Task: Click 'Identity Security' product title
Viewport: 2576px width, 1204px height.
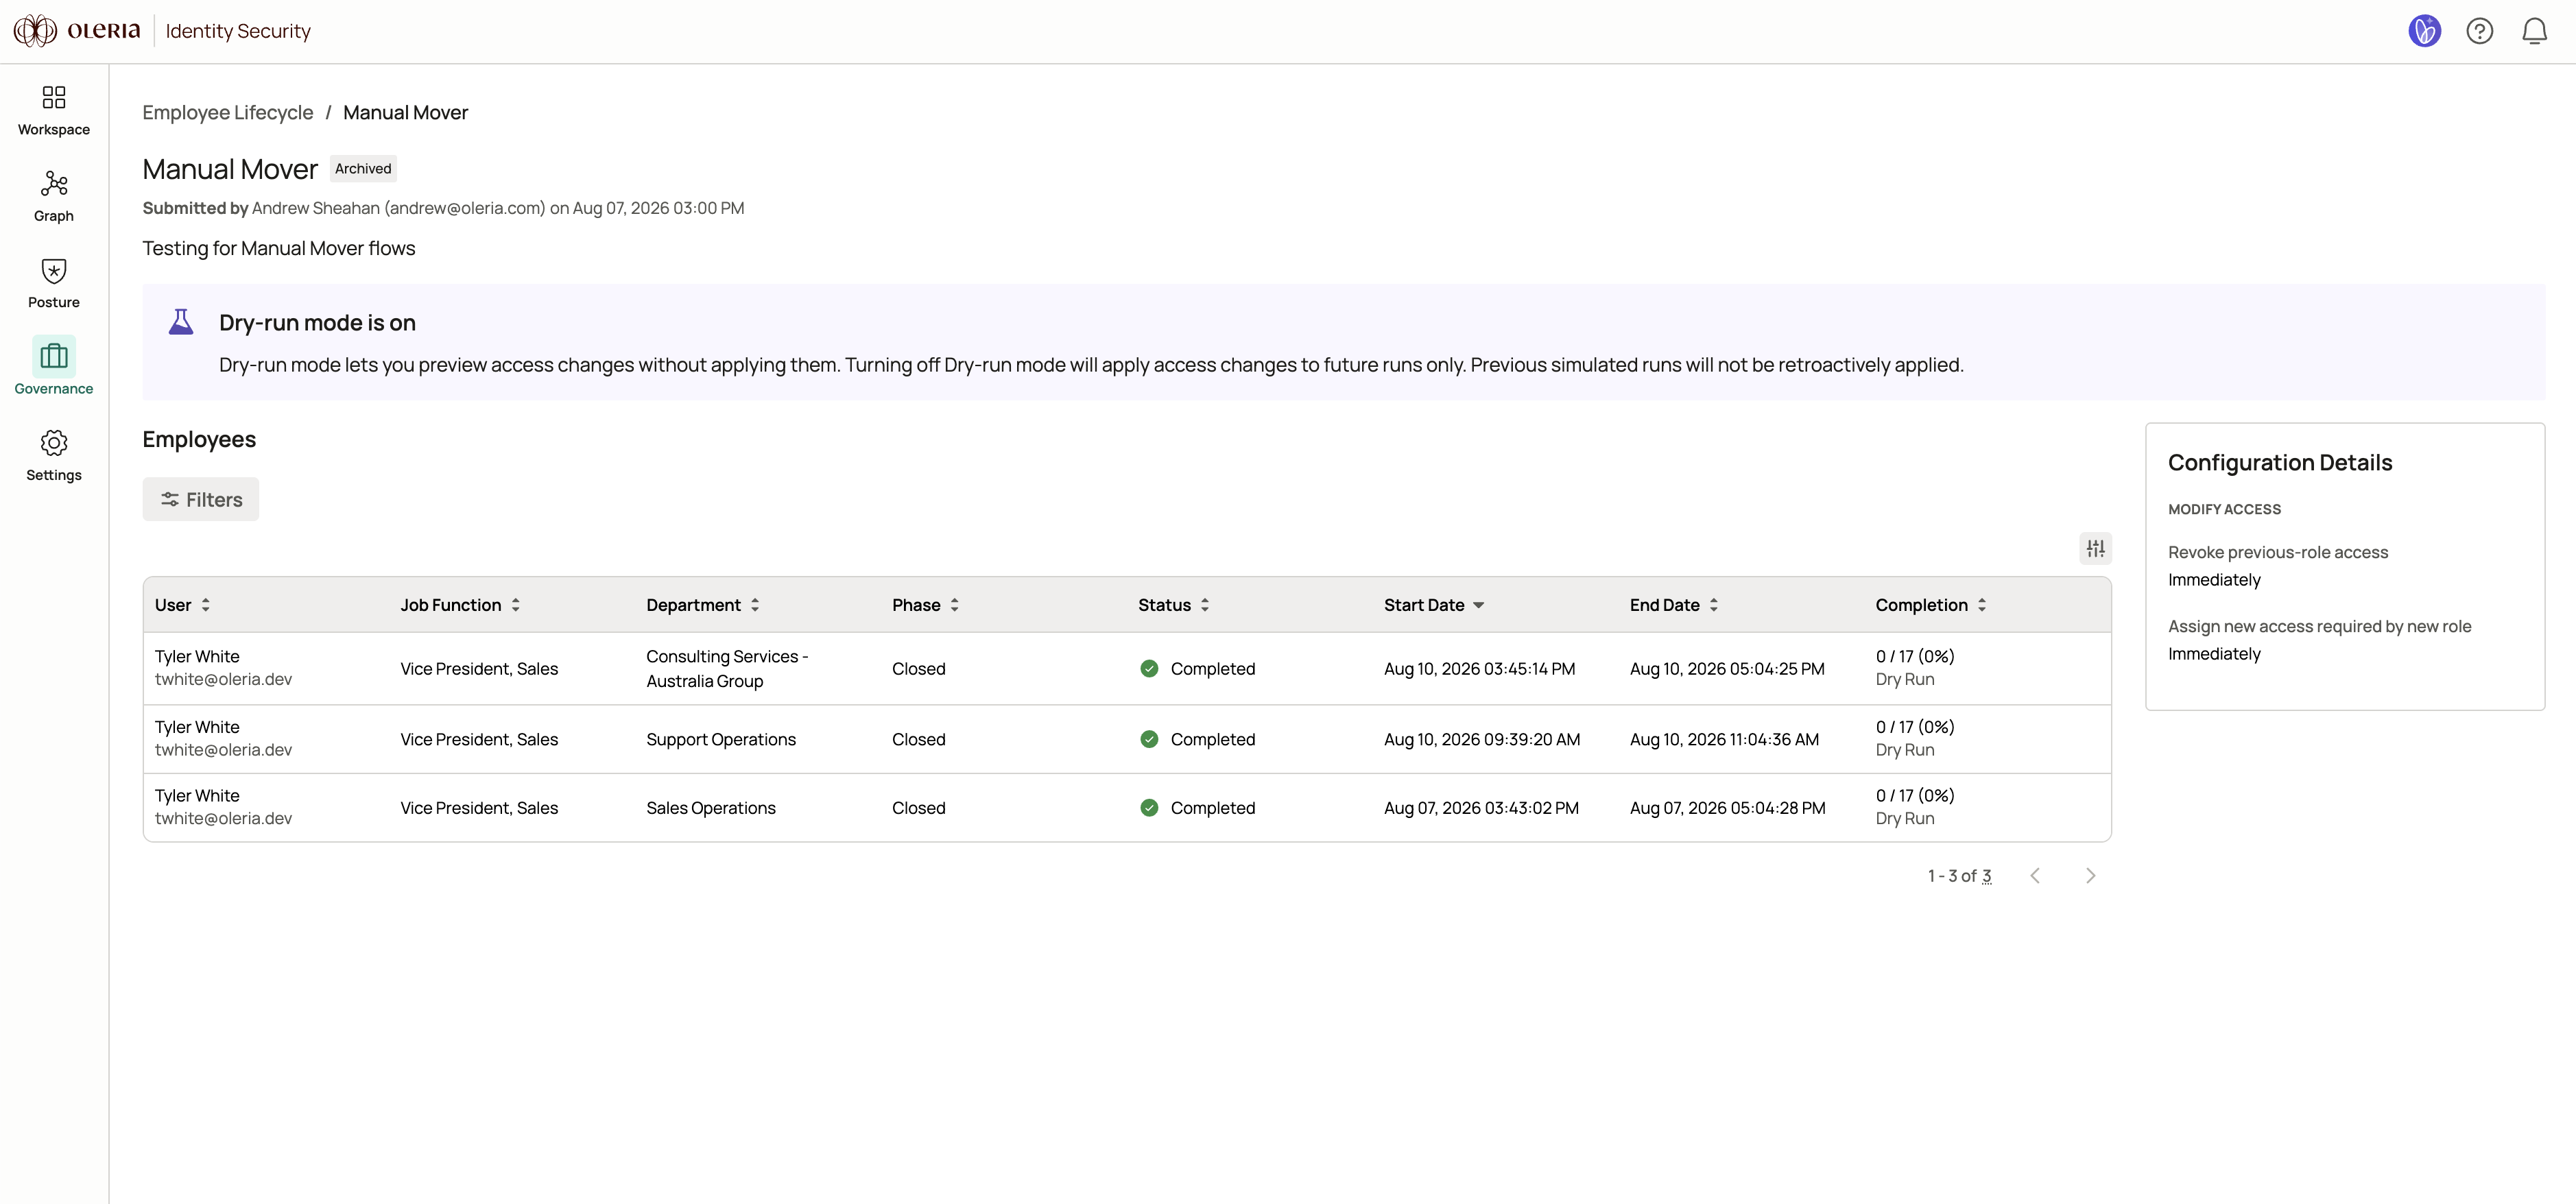Action: [x=238, y=31]
